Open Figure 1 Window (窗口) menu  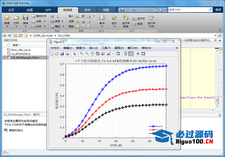pos(132,48)
